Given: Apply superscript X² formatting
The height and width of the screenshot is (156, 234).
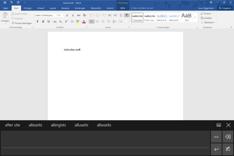Looking at the screenshot, I should [x=66, y=21].
